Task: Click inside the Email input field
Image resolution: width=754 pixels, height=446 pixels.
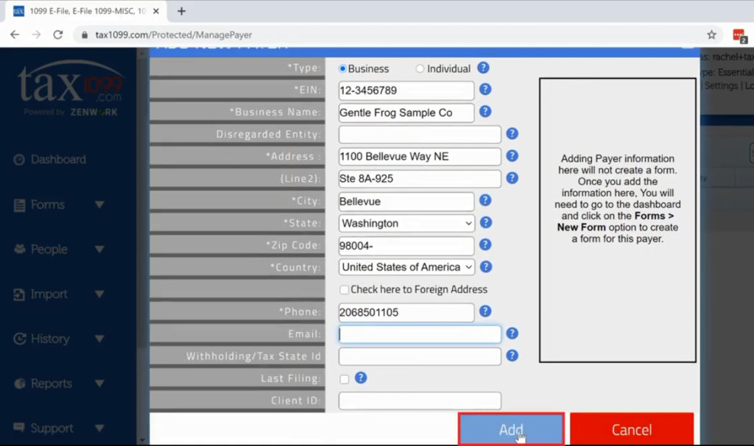Action: coord(418,333)
